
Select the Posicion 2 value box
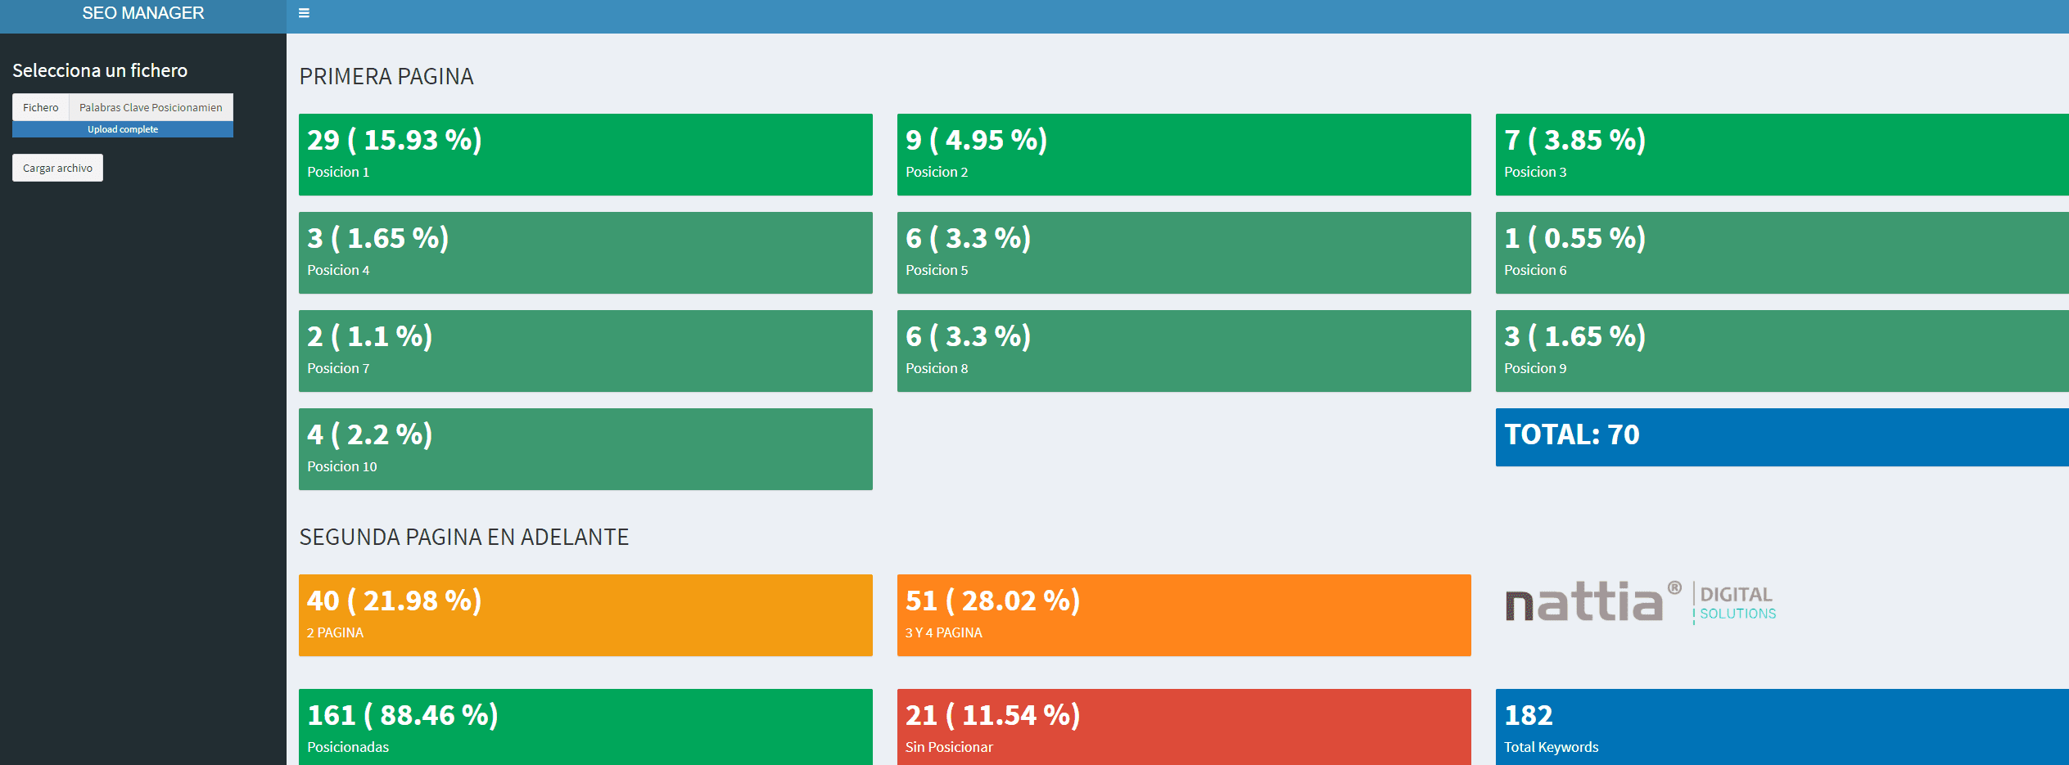(x=1183, y=155)
